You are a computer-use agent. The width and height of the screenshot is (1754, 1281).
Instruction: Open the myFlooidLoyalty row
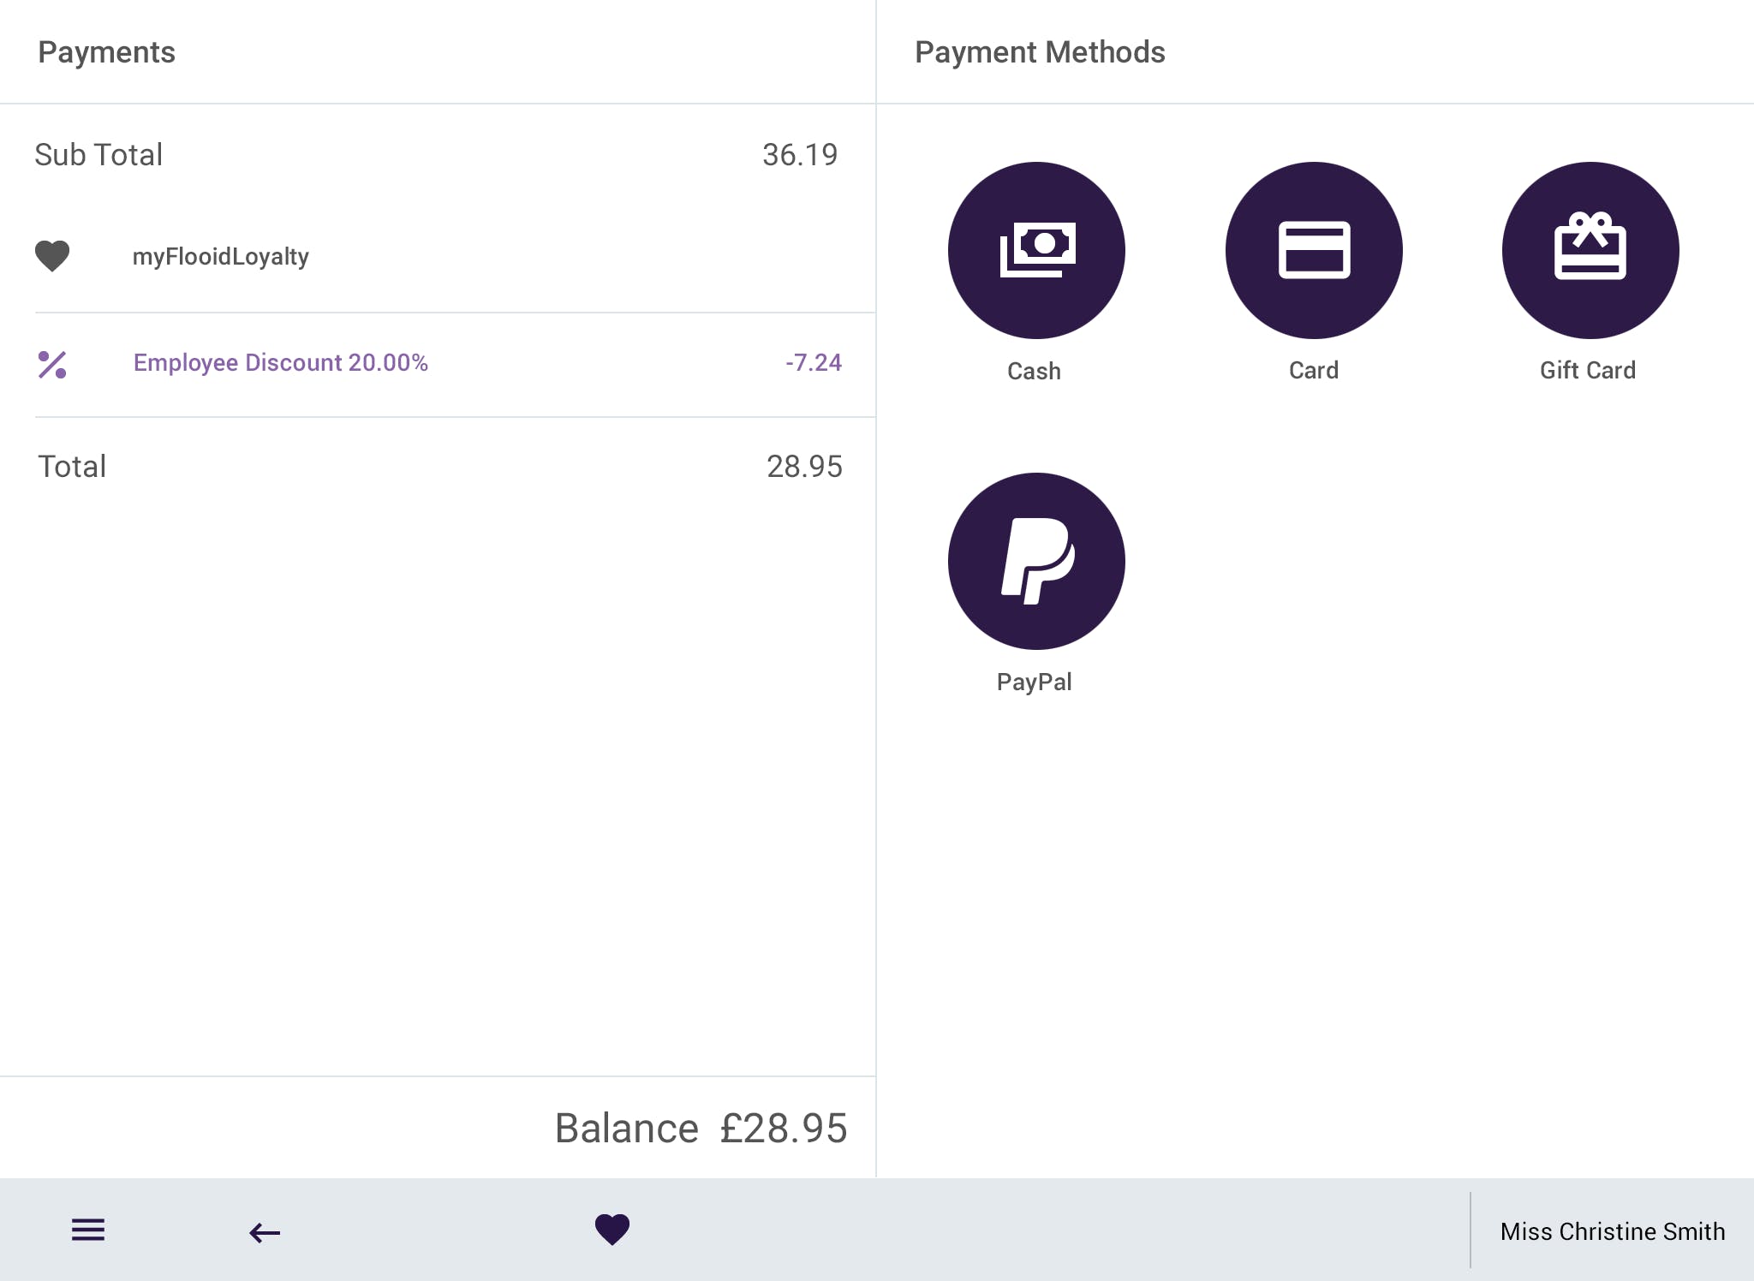(x=221, y=257)
